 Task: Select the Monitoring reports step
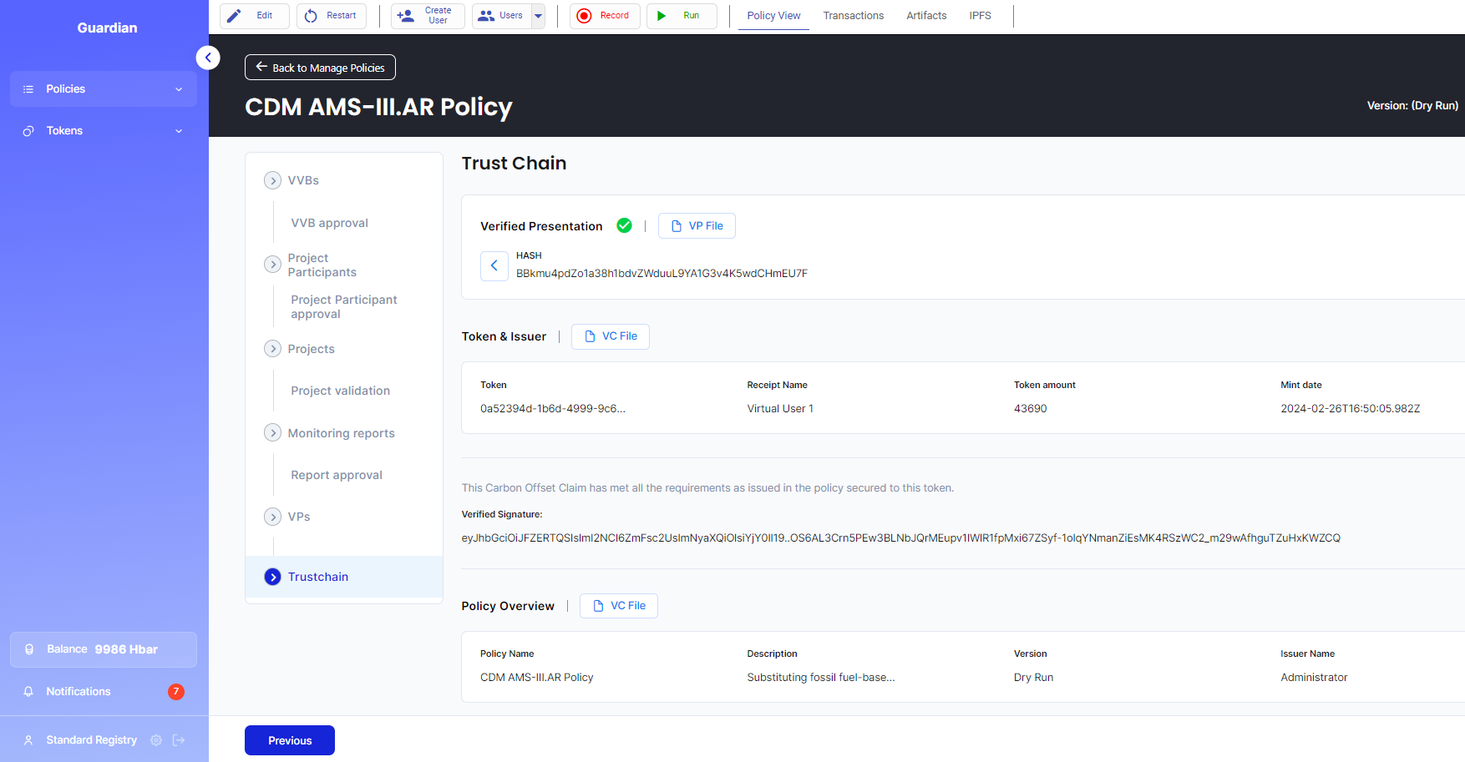(x=341, y=433)
